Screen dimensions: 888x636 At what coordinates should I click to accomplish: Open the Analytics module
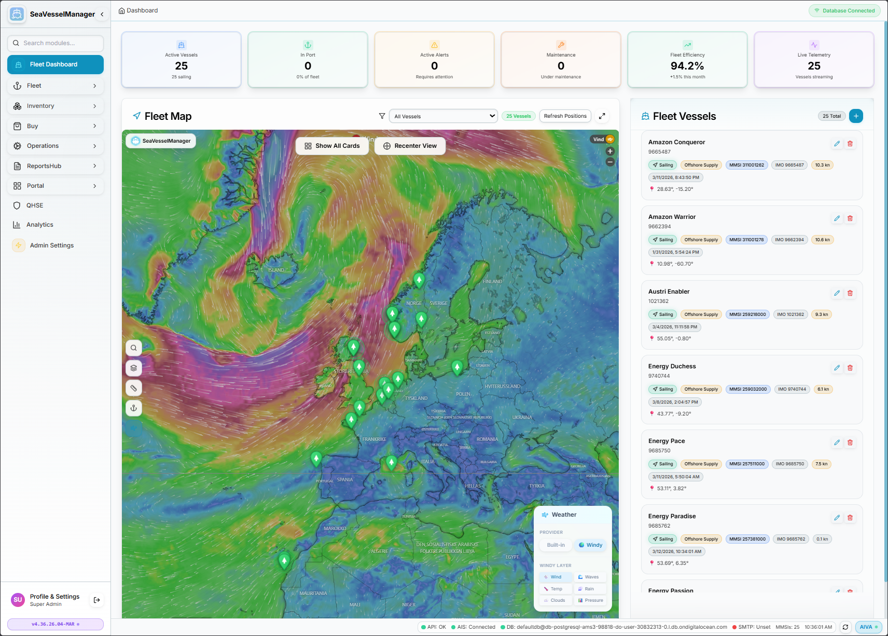[x=55, y=224]
